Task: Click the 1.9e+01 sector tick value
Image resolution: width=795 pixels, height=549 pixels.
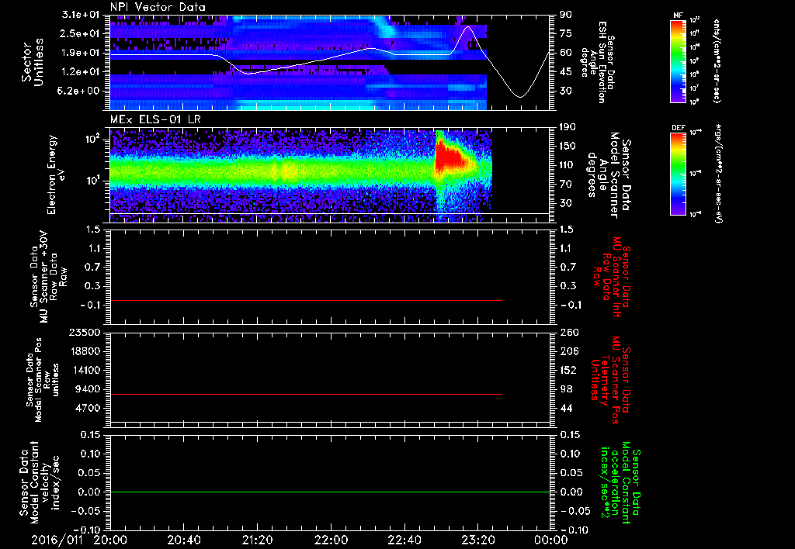Action: pos(81,53)
